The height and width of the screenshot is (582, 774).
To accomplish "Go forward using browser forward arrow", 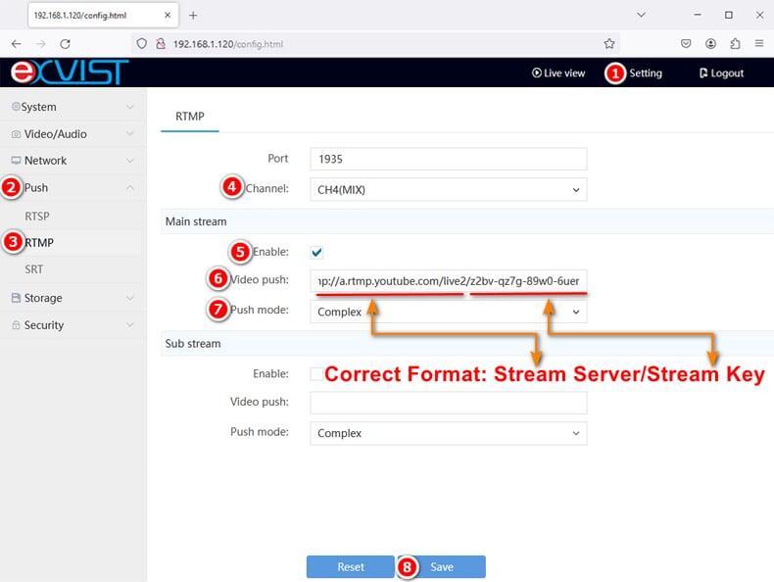I will click(x=40, y=44).
